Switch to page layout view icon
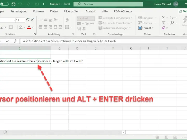This screenshot has height=140, width=187. [166, 137]
